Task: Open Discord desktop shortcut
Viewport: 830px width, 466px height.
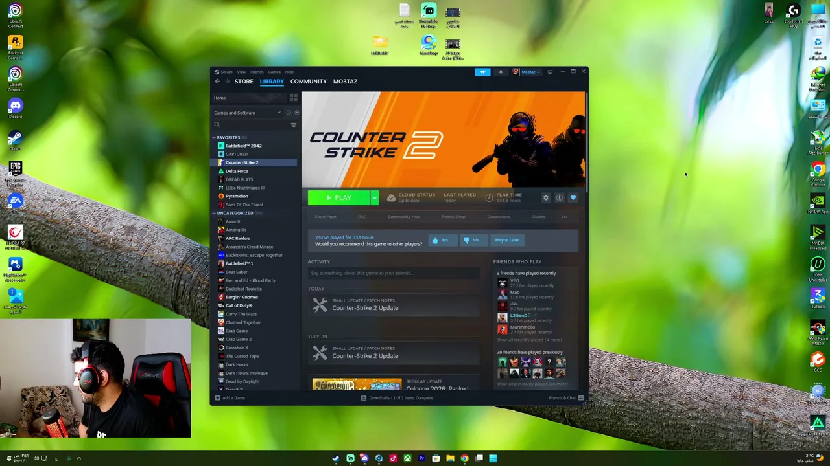Action: (15, 107)
